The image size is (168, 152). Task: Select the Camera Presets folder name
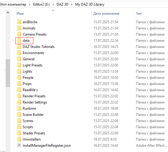pyautogui.click(x=34, y=34)
